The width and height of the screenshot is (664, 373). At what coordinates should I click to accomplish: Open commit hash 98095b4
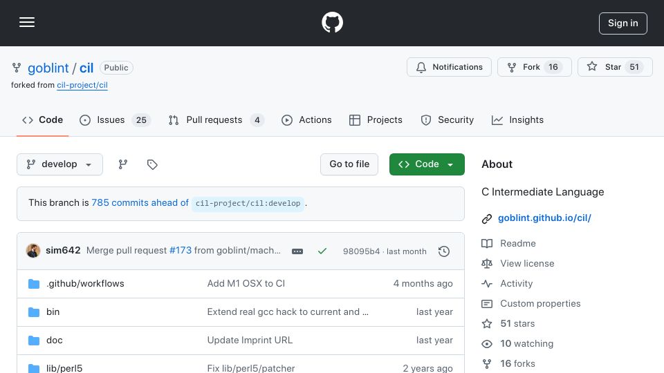point(361,251)
